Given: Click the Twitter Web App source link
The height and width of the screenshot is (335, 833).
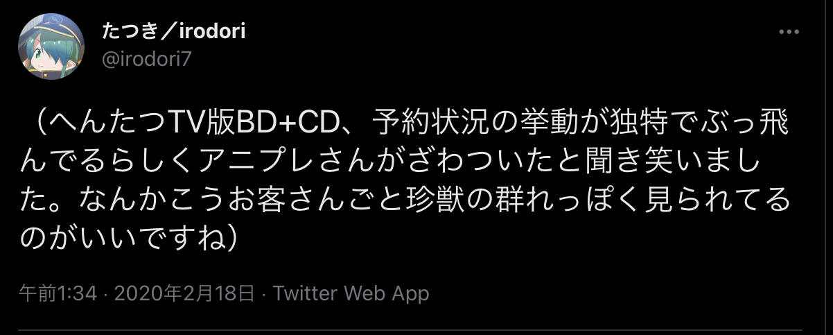Looking at the screenshot, I should coord(351,293).
